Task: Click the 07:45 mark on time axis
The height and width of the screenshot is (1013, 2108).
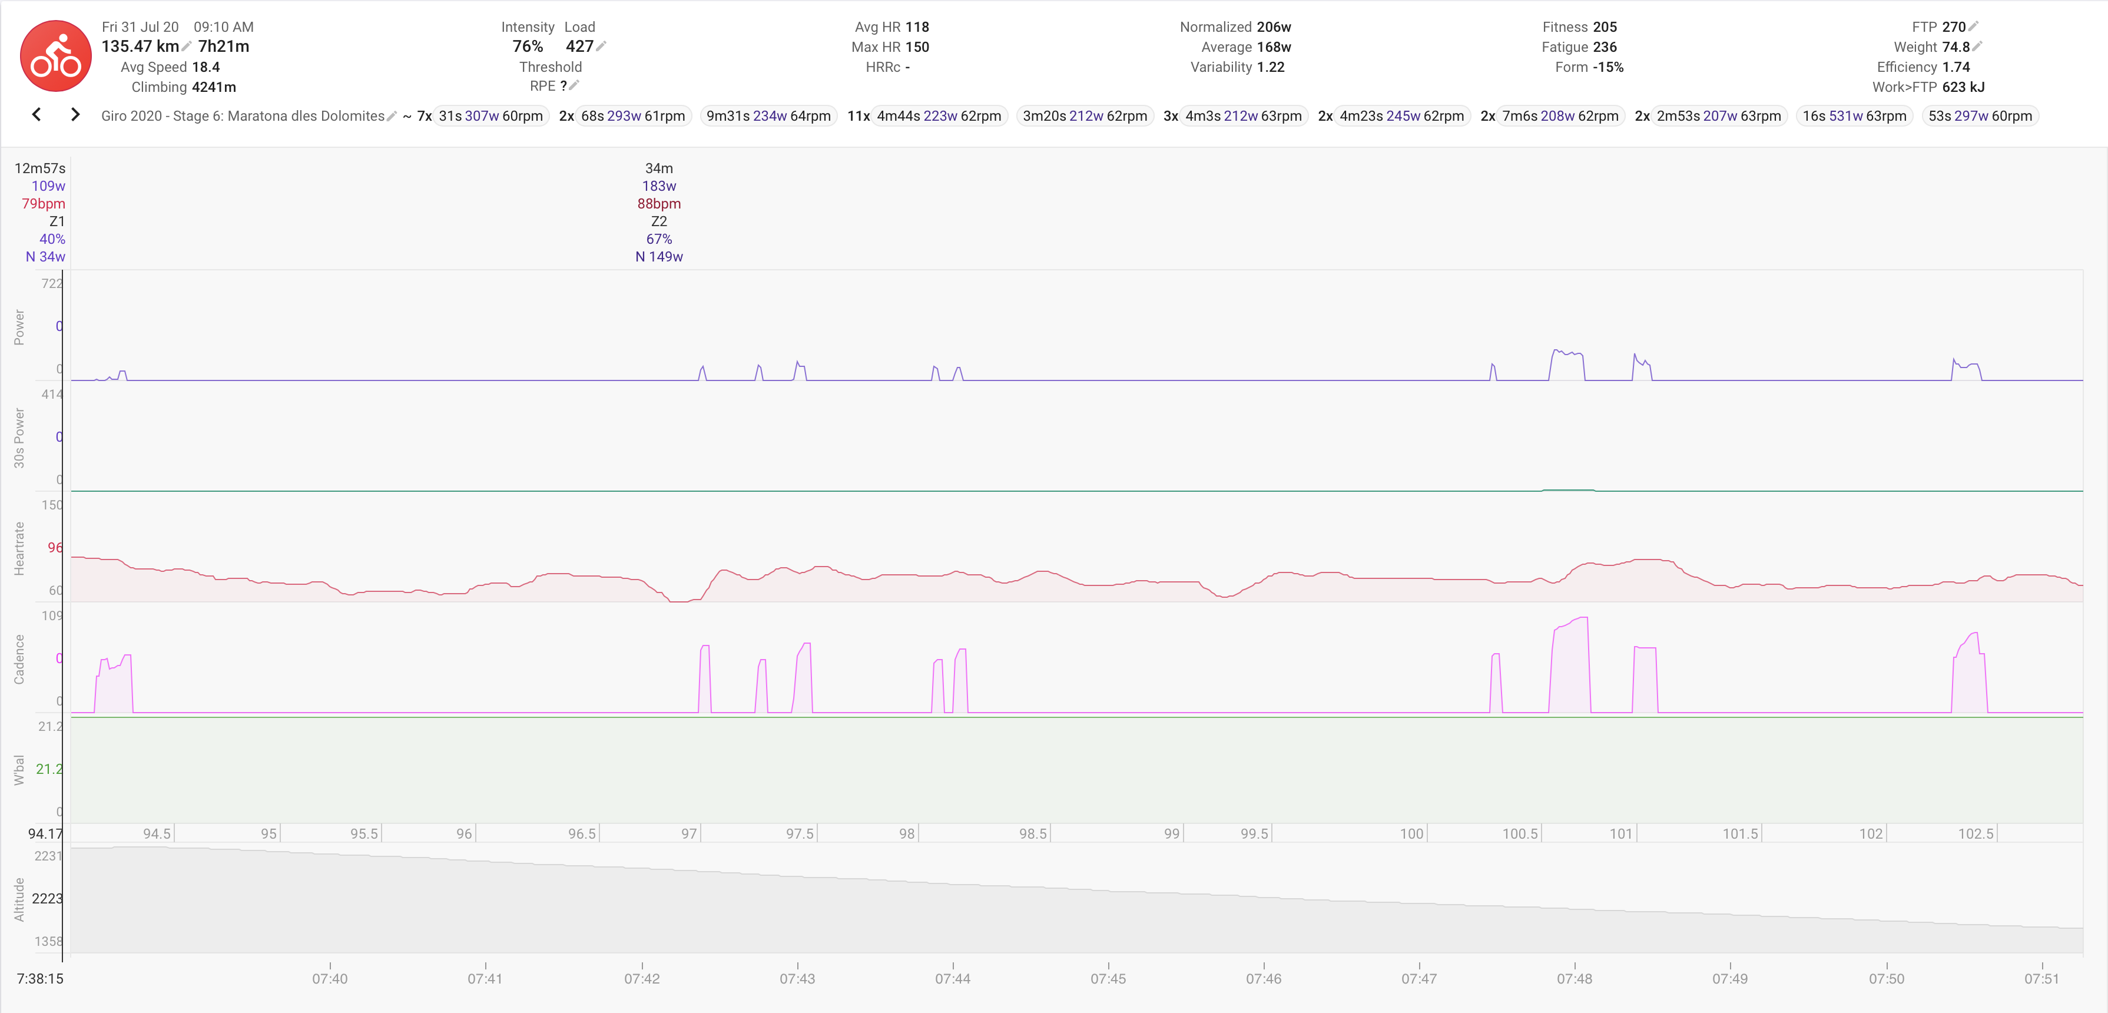Action: 1108,978
